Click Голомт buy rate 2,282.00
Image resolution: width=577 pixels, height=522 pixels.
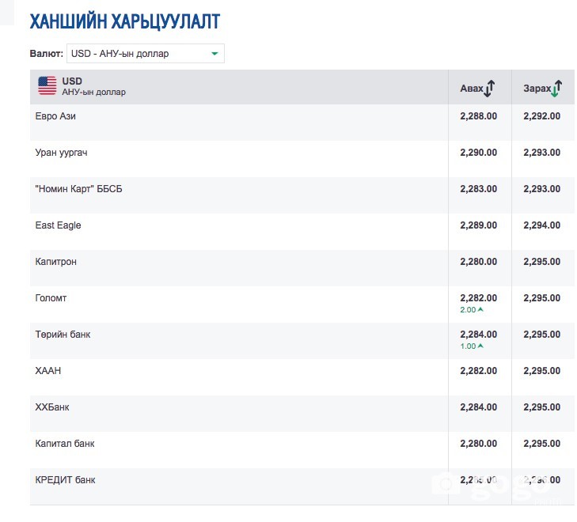point(478,298)
